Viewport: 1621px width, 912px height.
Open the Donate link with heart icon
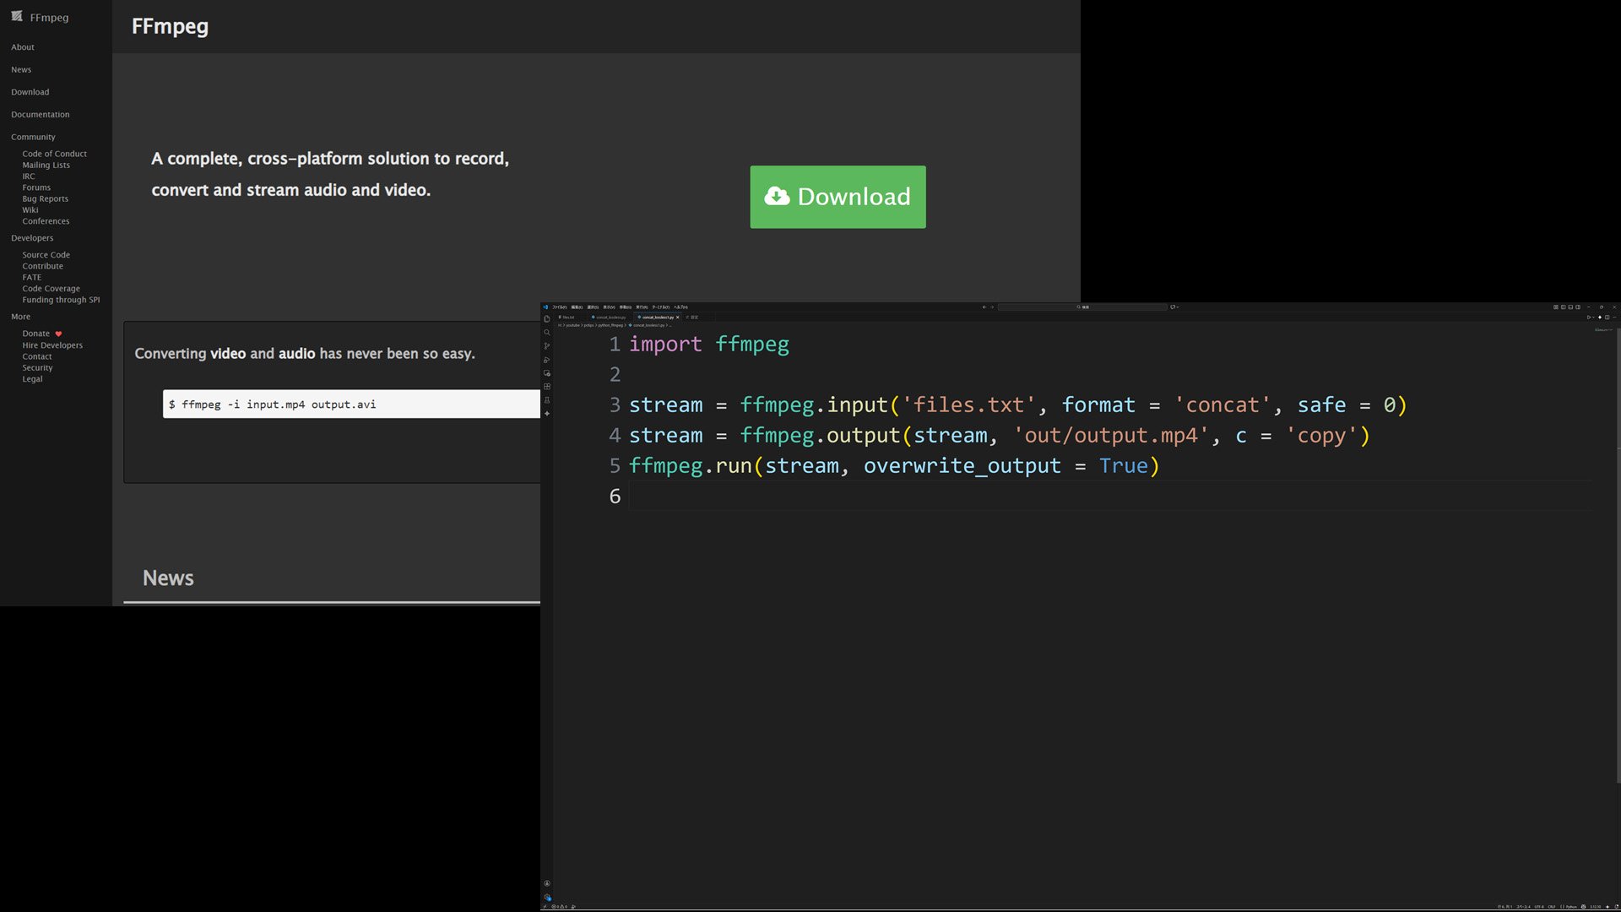(x=41, y=334)
